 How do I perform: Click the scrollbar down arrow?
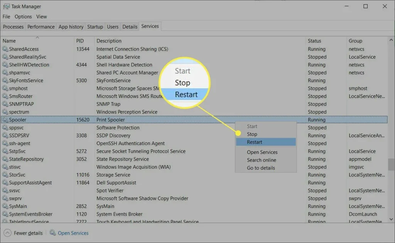point(391,219)
